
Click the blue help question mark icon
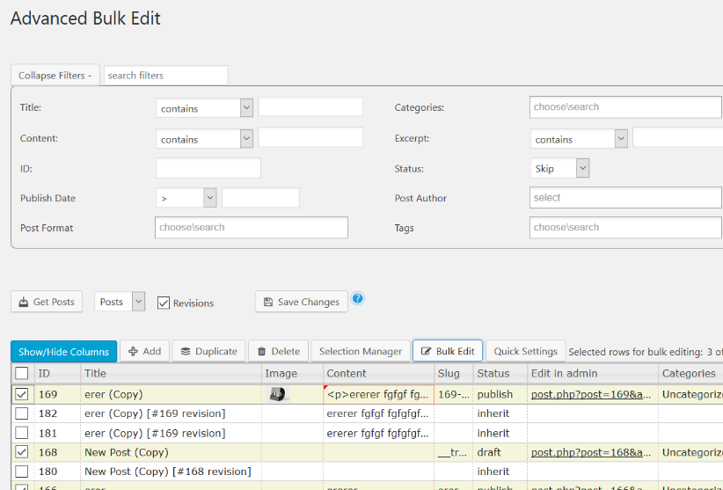coord(358,299)
